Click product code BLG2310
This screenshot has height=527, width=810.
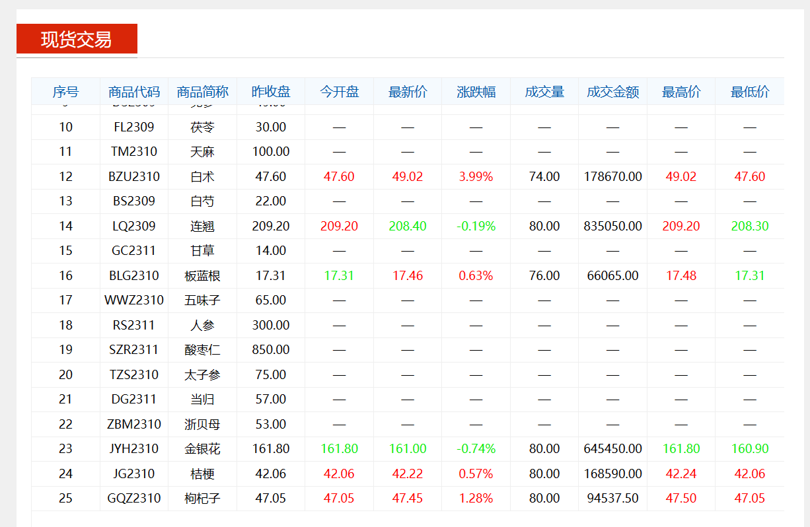click(x=134, y=275)
